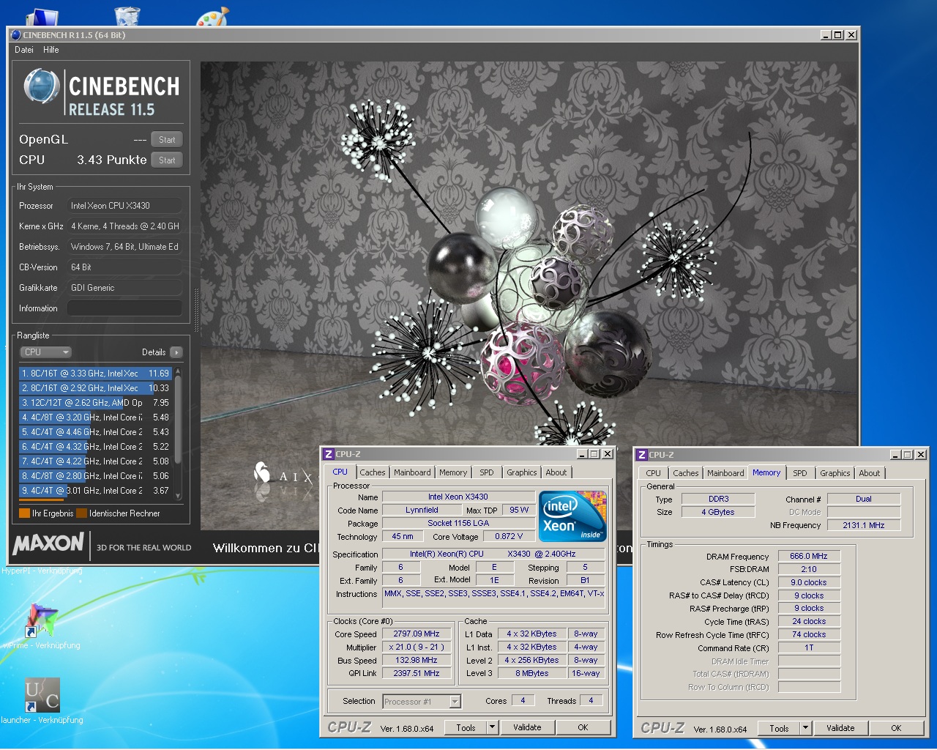Open the Details arrow button in Rangliste
Image resolution: width=937 pixels, height=750 pixels.
click(176, 352)
